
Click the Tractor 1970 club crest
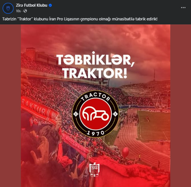coord(95,114)
